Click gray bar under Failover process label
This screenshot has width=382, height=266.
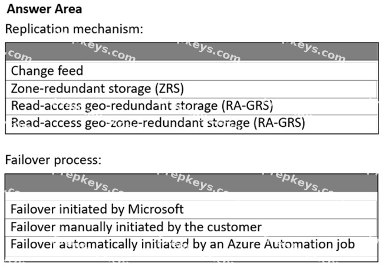coord(192,183)
